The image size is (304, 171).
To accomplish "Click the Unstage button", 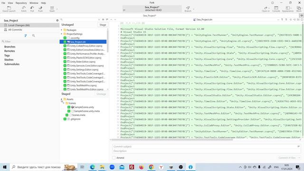I will (101, 94).
